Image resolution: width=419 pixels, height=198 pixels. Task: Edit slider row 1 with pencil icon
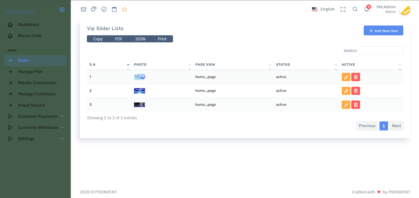[346, 77]
